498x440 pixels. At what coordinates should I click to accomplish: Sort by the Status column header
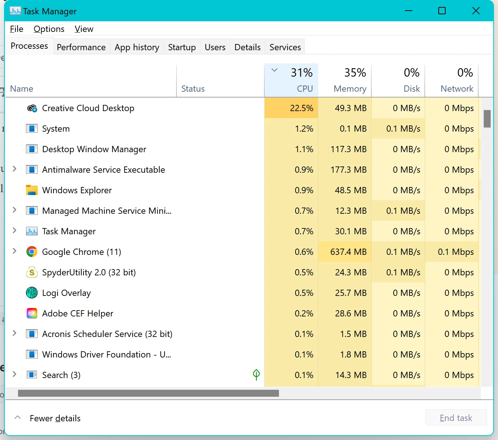click(x=220, y=81)
